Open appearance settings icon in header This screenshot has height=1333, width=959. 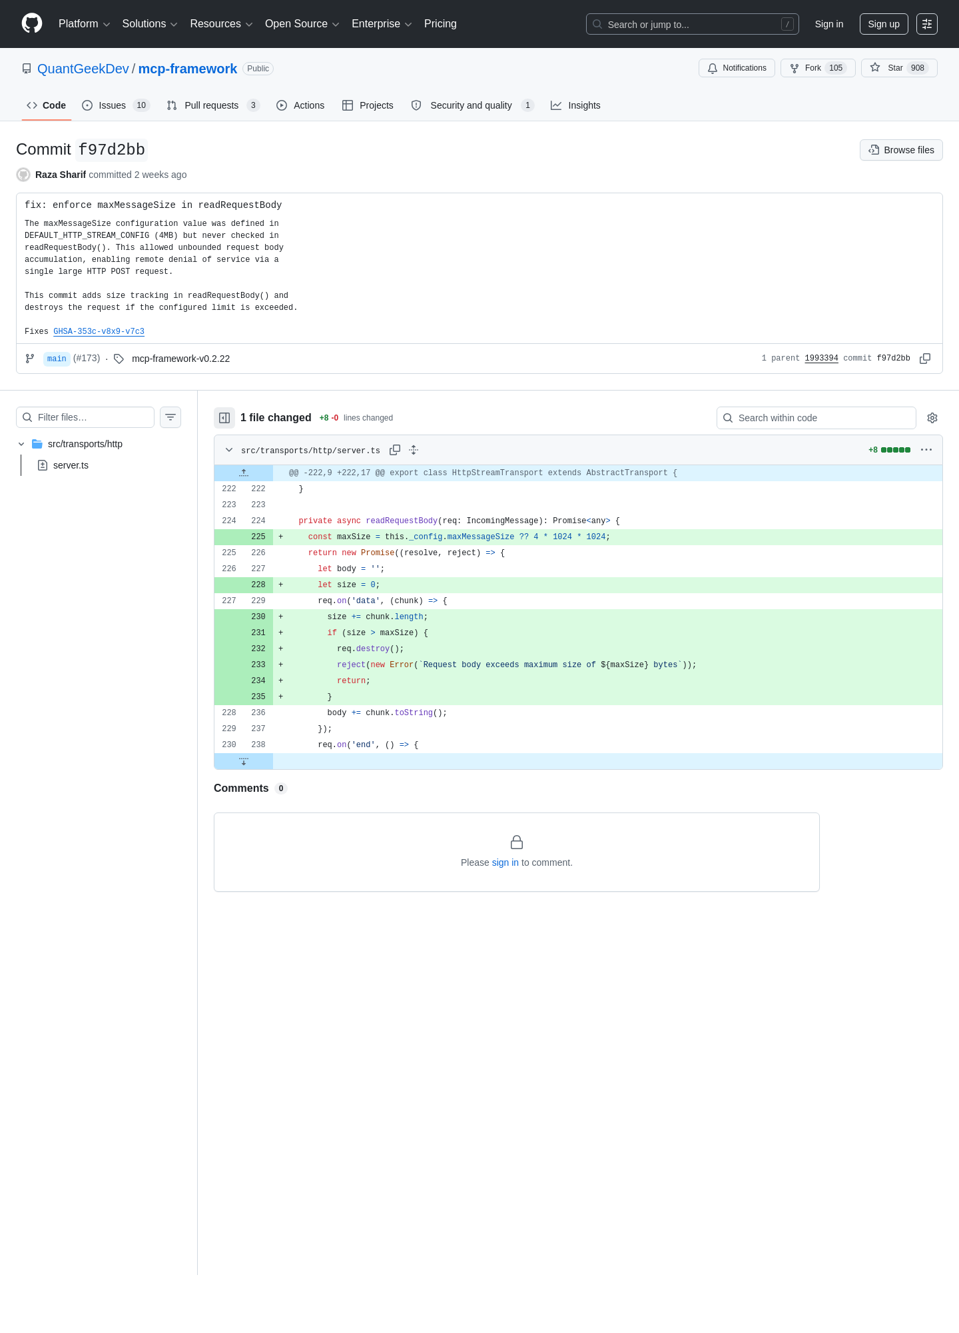coord(927,24)
